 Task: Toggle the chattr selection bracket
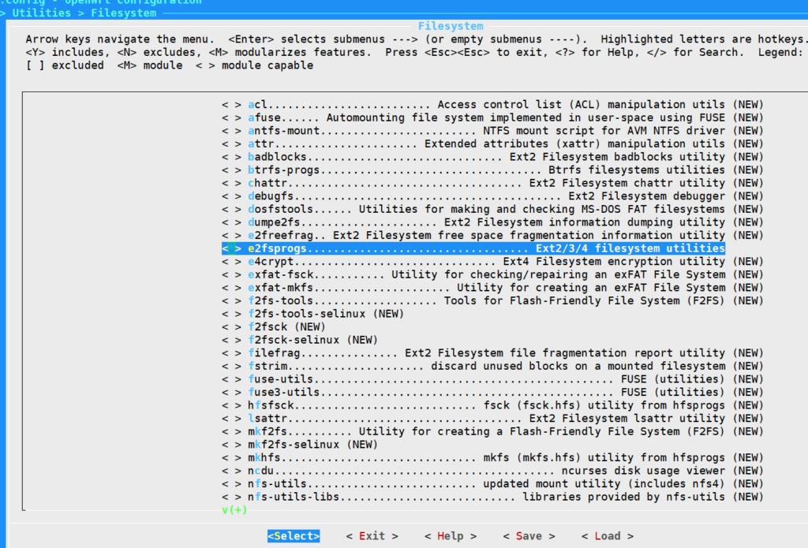point(231,184)
